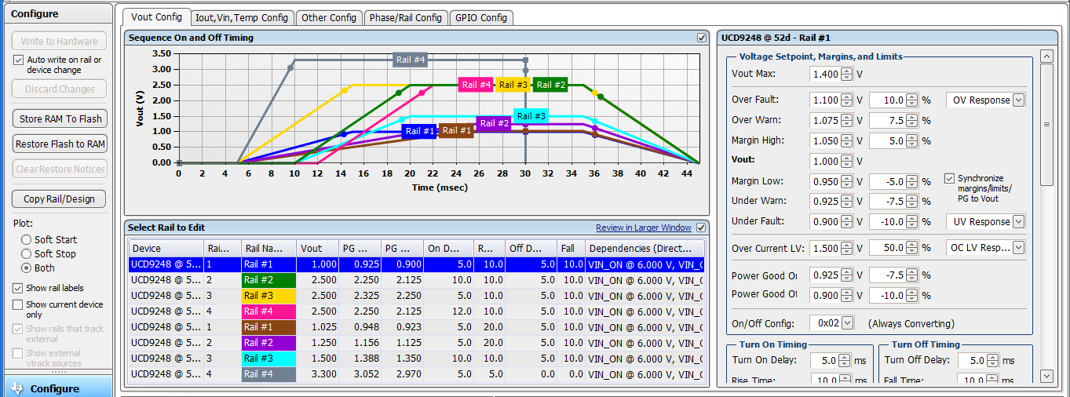Enable Show rail labels checkbox
The width and height of the screenshot is (1070, 397).
18,288
